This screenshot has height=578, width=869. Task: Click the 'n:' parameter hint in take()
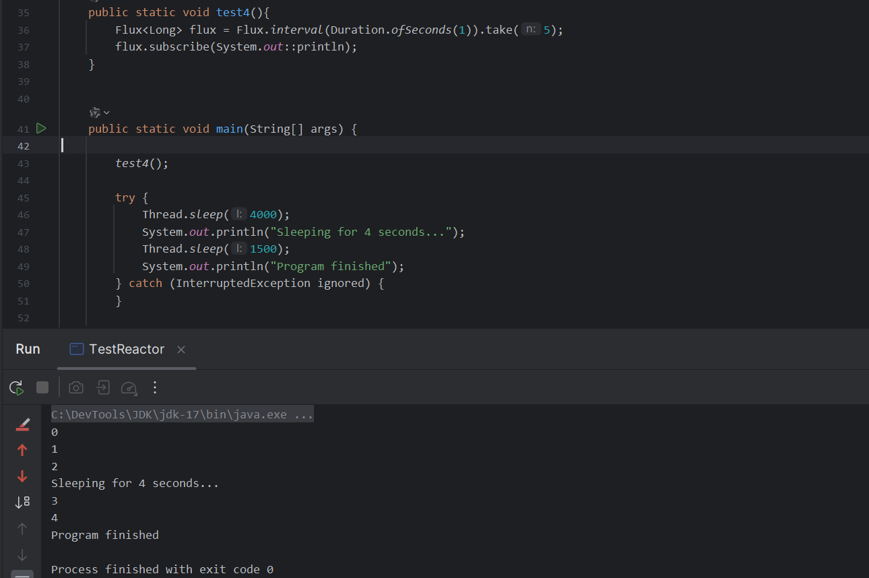531,30
